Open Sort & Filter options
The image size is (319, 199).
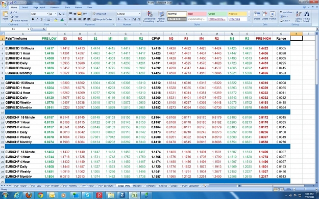tap(299, 17)
